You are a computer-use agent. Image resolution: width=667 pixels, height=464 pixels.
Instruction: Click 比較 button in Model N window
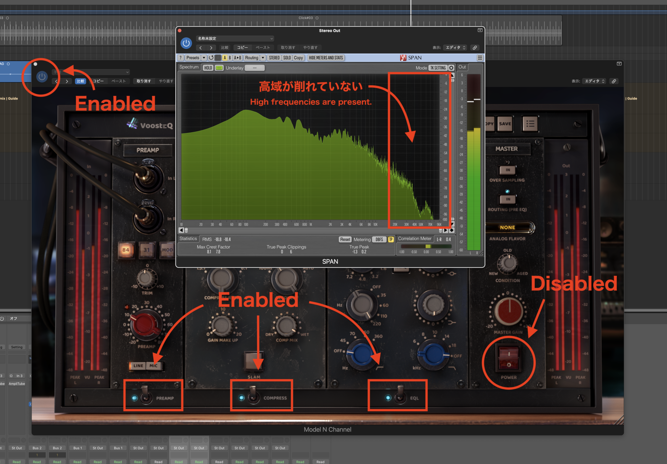pyautogui.click(x=81, y=81)
